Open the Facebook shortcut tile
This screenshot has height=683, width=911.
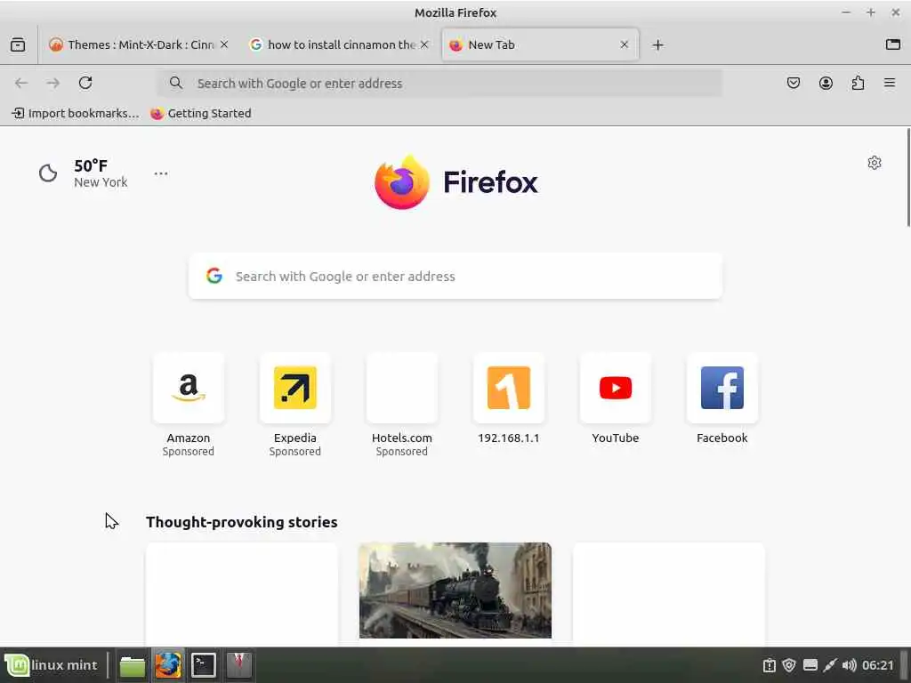(x=722, y=399)
